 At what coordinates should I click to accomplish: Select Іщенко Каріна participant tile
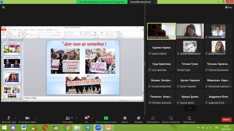point(161,48)
